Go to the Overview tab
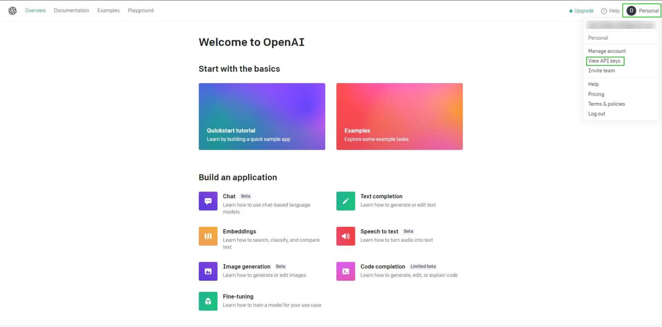Image resolution: width=662 pixels, height=327 pixels. 35,10
